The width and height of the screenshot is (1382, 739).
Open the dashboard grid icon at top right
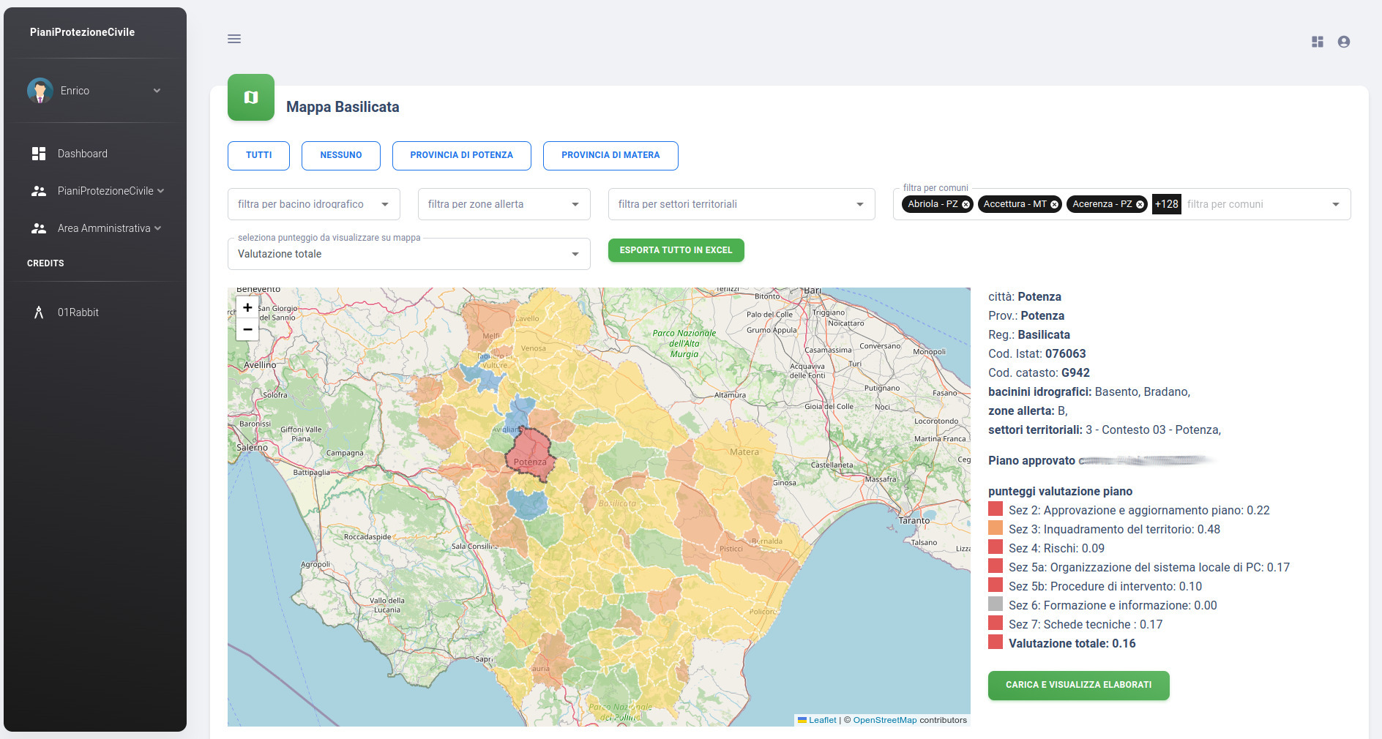[1318, 42]
